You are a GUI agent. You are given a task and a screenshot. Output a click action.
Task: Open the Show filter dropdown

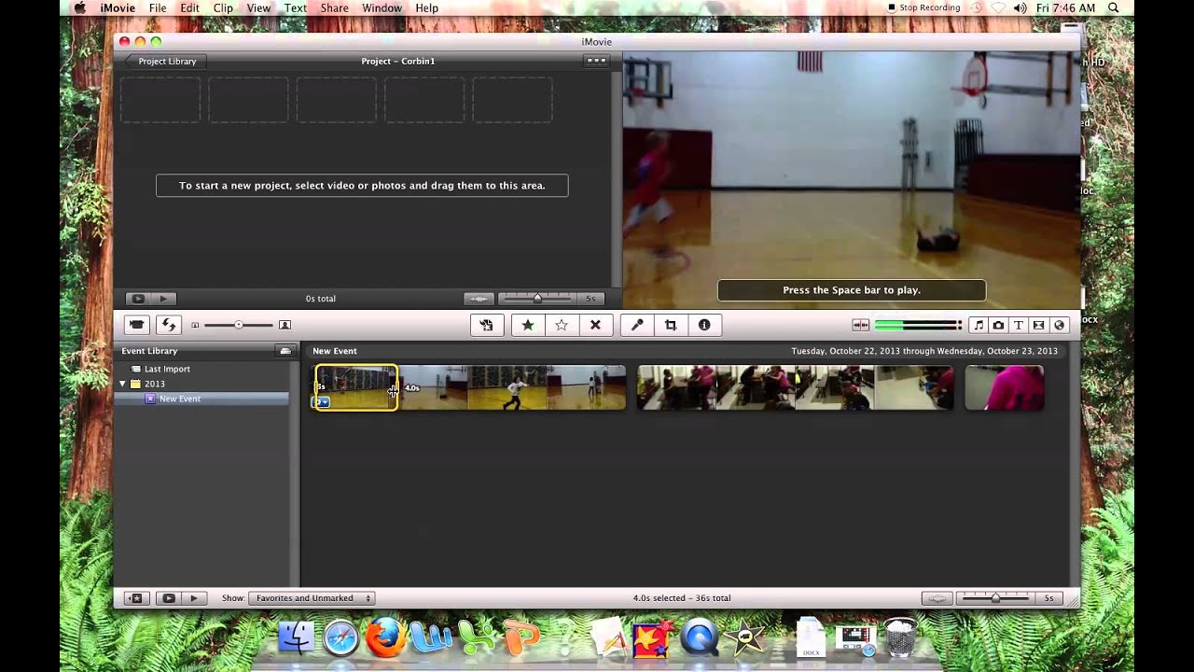pyautogui.click(x=312, y=598)
